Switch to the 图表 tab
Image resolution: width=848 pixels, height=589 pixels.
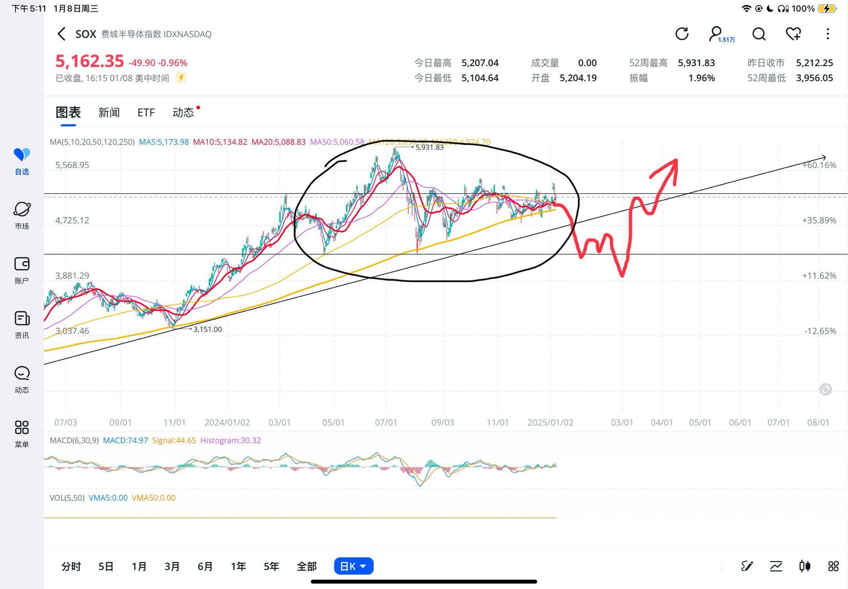click(68, 113)
